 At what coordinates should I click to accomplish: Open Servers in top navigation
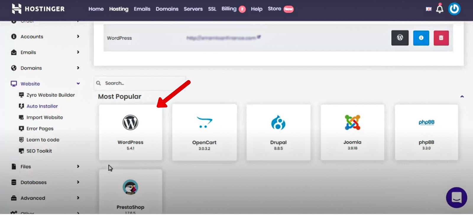(193, 9)
